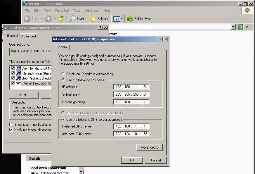Uncheck Internet Protocol (TCP/IP) checkbox
The width and height of the screenshot is (255, 174).
pyautogui.click(x=13, y=83)
